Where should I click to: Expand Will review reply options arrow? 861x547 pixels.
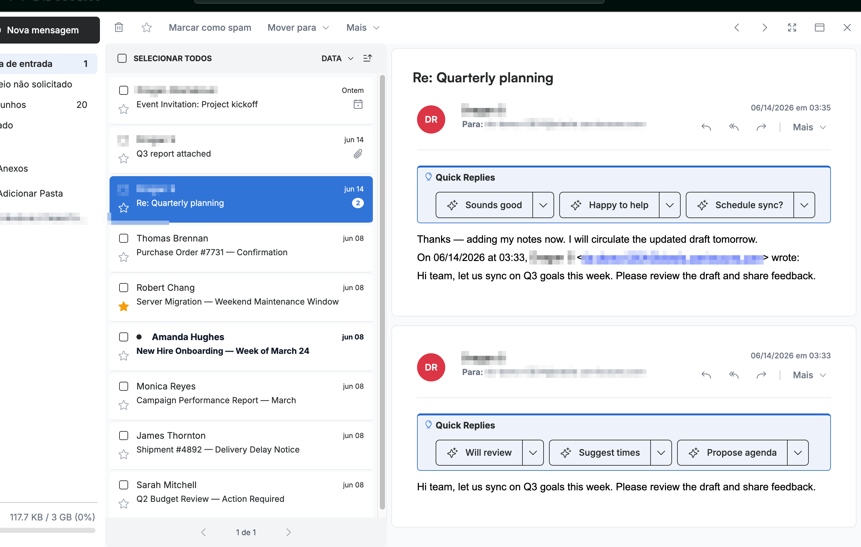tap(533, 453)
